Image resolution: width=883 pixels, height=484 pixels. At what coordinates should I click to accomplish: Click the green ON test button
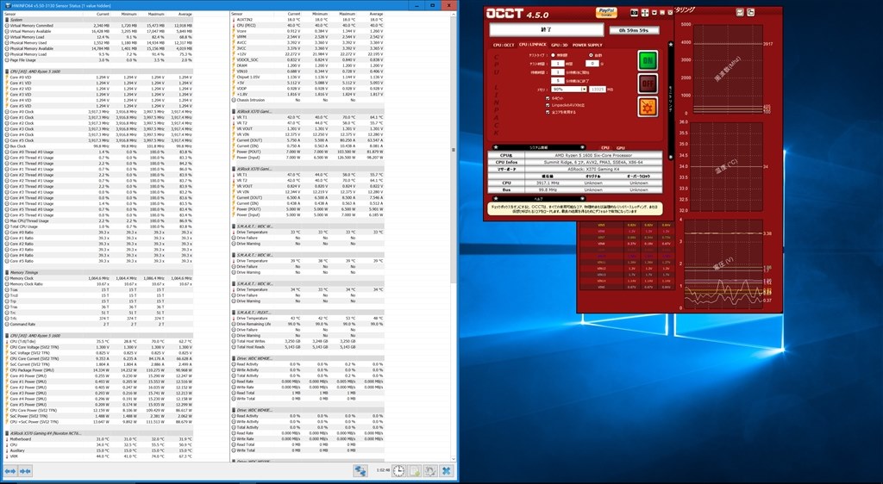648,60
